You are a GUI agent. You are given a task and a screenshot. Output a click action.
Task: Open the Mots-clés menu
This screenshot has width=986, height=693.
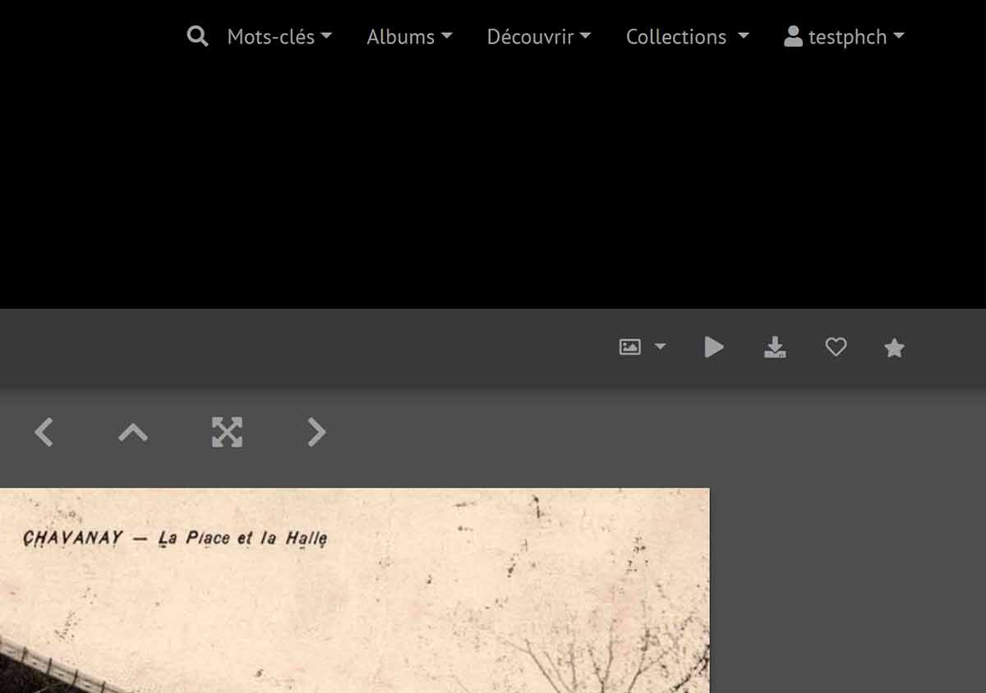(x=279, y=37)
